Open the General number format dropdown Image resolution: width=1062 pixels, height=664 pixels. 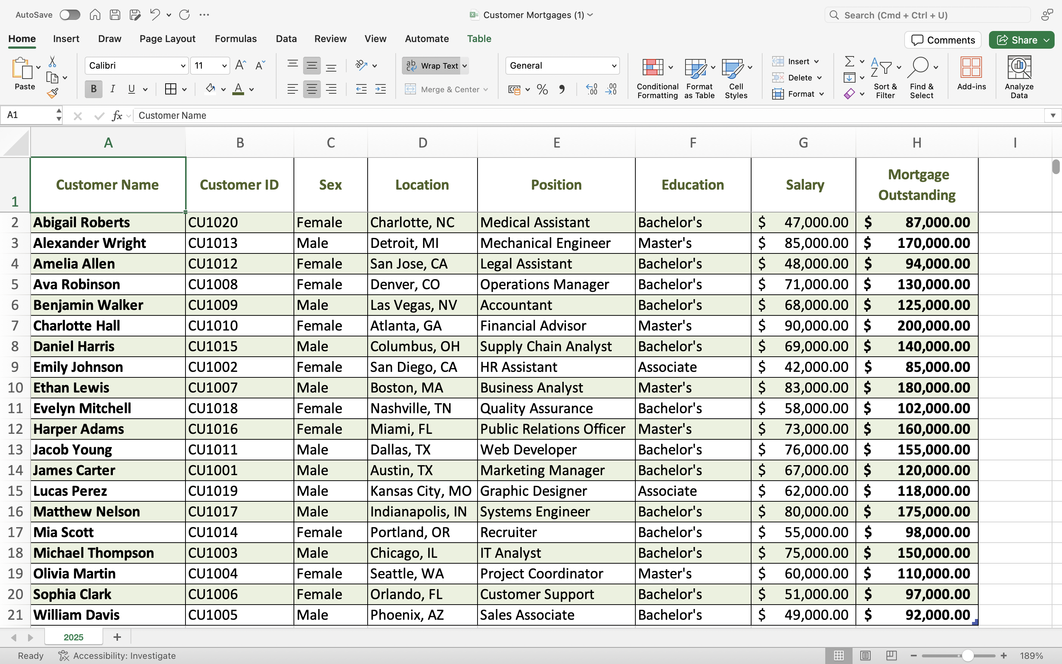click(x=614, y=66)
